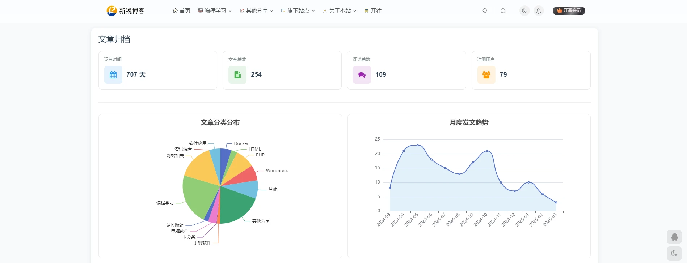This screenshot has height=263, width=687.
Task: Select the 资讯快看 pie label
Action: point(183,149)
